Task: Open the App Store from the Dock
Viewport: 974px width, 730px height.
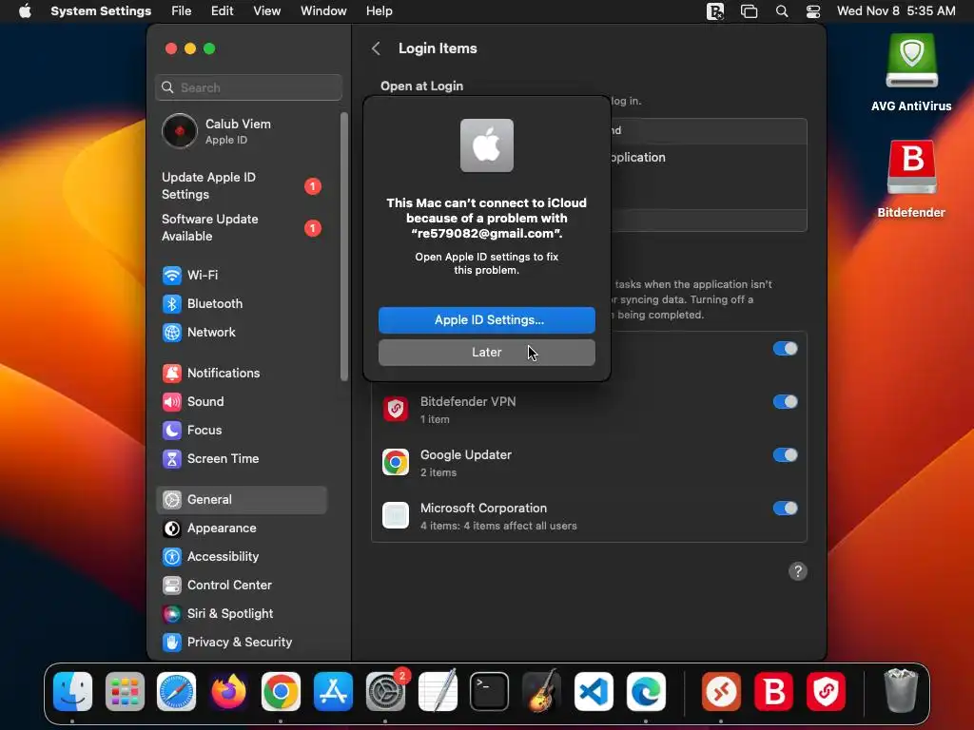Action: (333, 691)
